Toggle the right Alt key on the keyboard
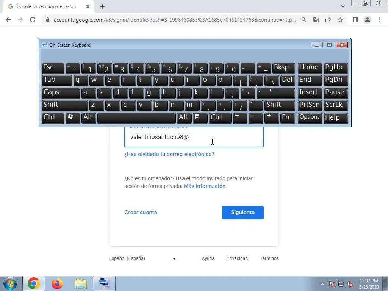This screenshot has width=388, height=291. [184, 118]
